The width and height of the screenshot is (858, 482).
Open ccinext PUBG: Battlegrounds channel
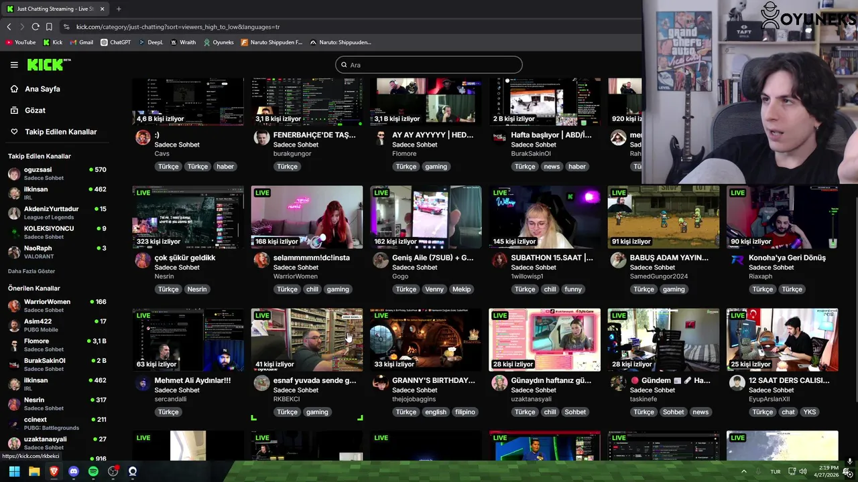(x=57, y=423)
